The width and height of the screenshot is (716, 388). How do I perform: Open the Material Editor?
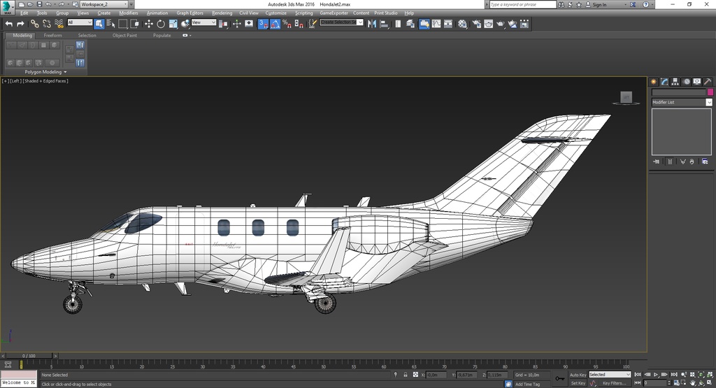click(463, 24)
